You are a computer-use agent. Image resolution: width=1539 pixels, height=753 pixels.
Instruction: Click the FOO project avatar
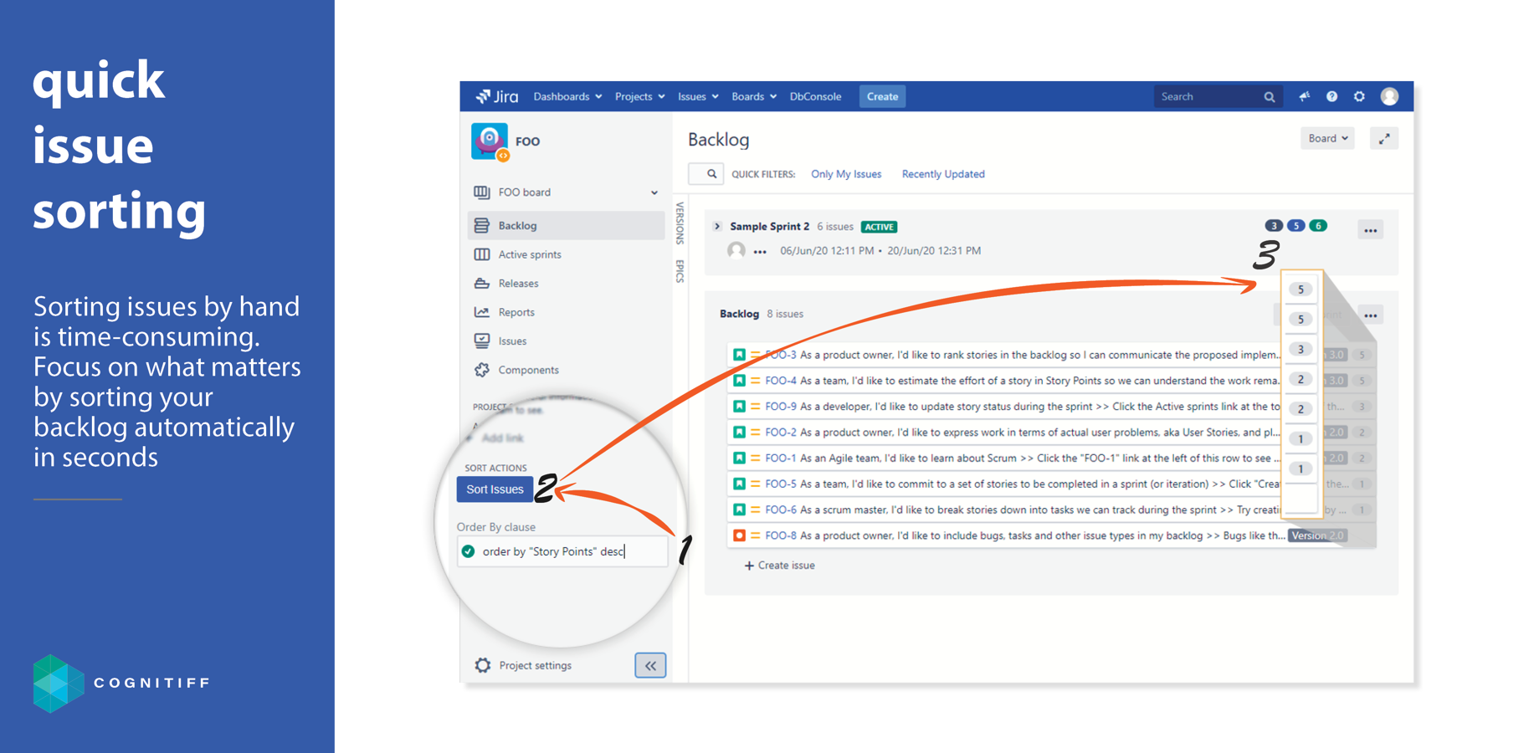[490, 141]
